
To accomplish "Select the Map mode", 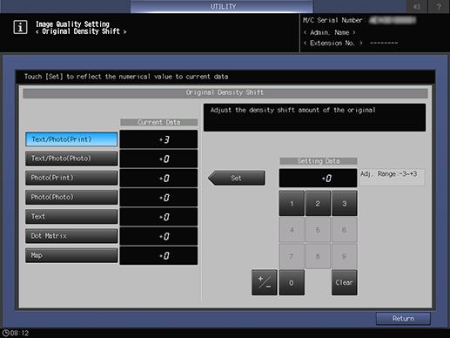I will [x=71, y=255].
